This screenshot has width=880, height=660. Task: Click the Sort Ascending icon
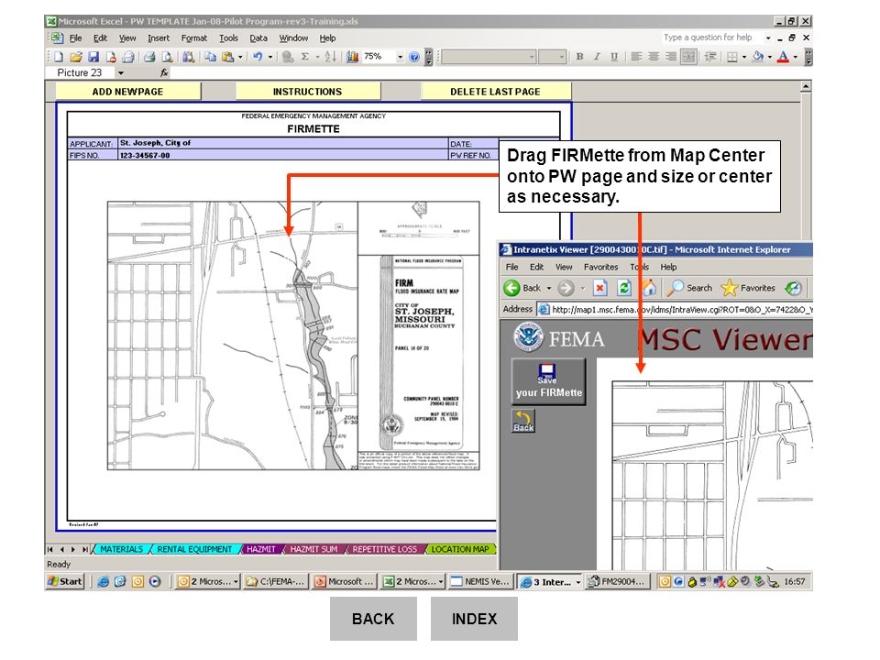click(x=330, y=57)
